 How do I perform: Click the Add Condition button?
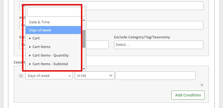[188, 95]
